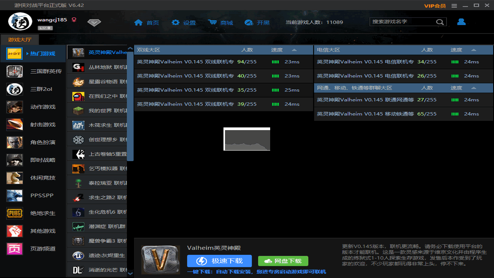
Task: Join 电信 room with 26/255 players
Action: click(x=404, y=76)
